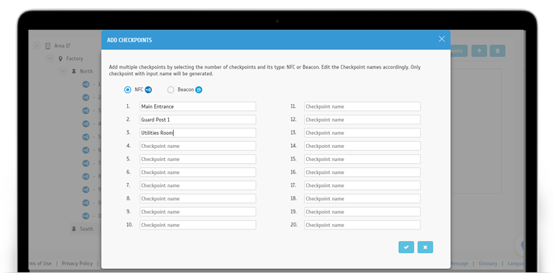Image resolution: width=554 pixels, height=273 pixels.
Task: Click the plus add button in background toolbar
Action: (x=479, y=50)
